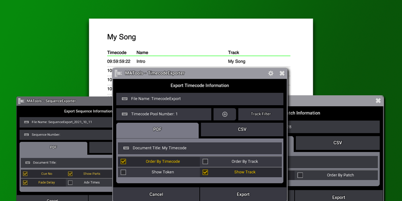Open TimecodeExporter settings gear icon
The image size is (402, 201).
271,73
